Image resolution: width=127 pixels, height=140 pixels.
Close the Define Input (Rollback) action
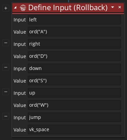[120, 7]
